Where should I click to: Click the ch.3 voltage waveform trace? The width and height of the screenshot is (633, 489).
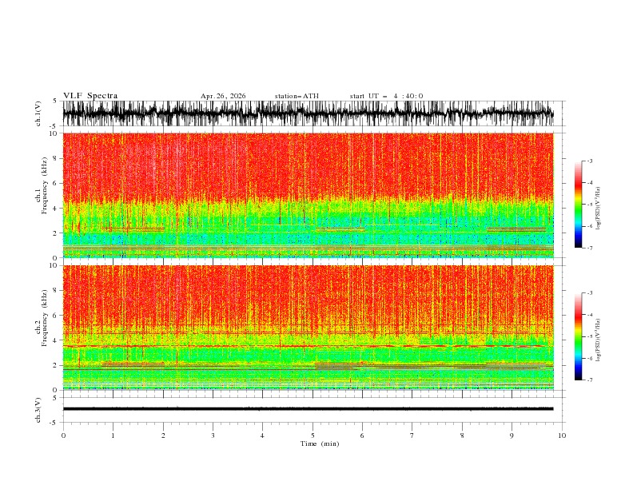click(x=308, y=409)
